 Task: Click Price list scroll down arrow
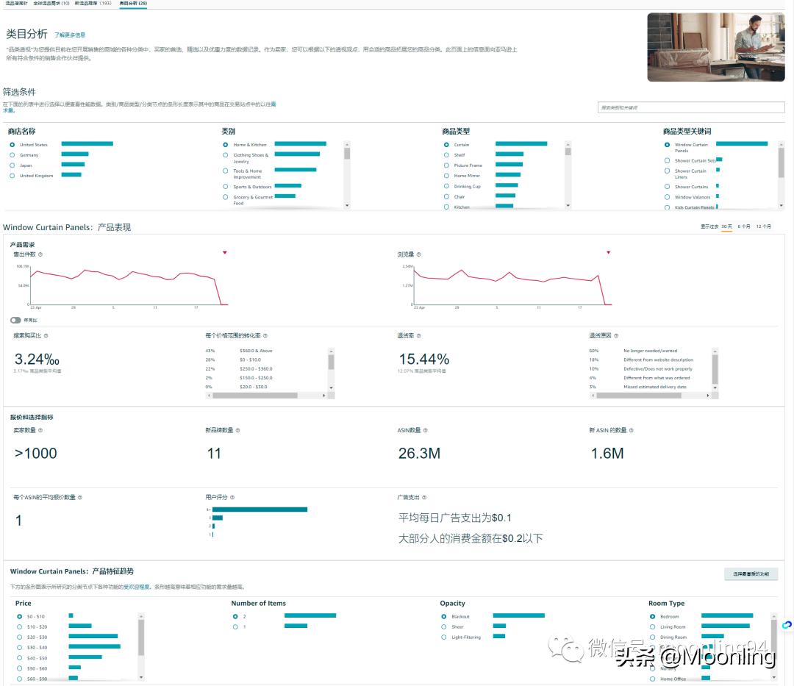[141, 677]
